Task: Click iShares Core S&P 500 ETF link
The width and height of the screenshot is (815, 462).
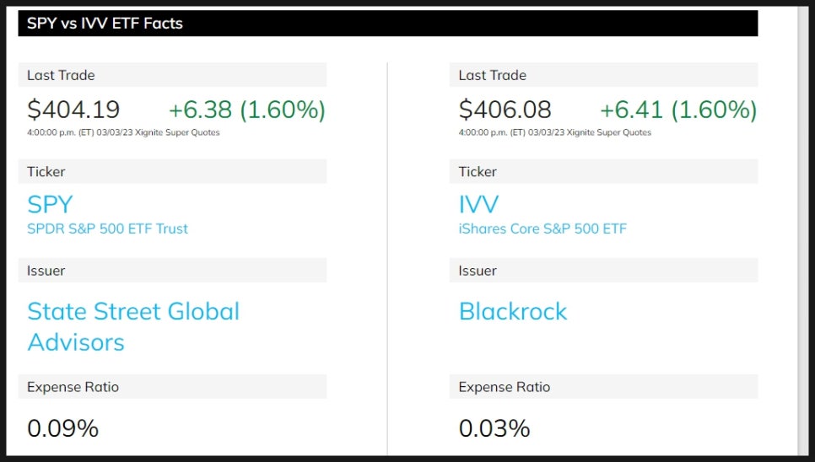Action: 542,228
